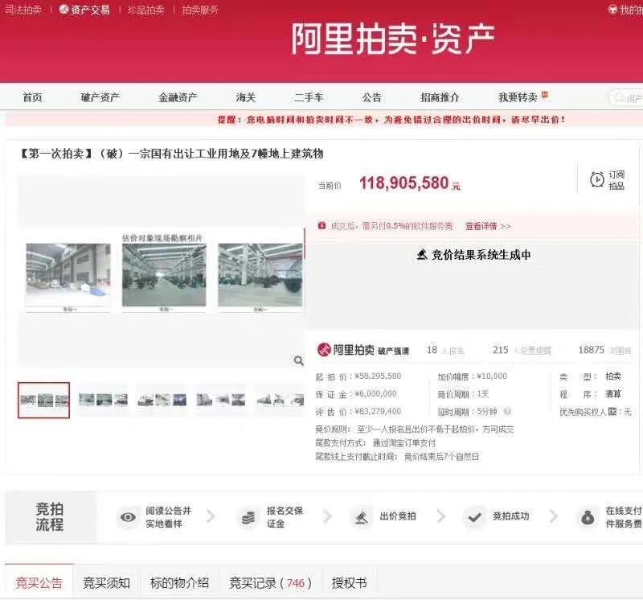The width and height of the screenshot is (643, 600).
Task: Click the red service fee notice icon
Action: [322, 225]
